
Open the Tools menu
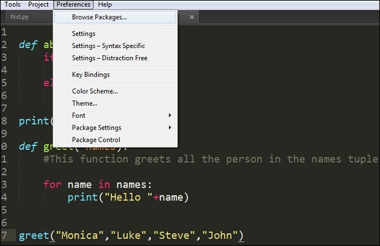coord(13,4)
